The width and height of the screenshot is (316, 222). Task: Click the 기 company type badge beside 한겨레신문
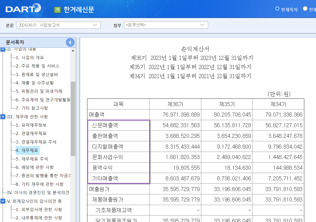pyautogui.click(x=58, y=9)
